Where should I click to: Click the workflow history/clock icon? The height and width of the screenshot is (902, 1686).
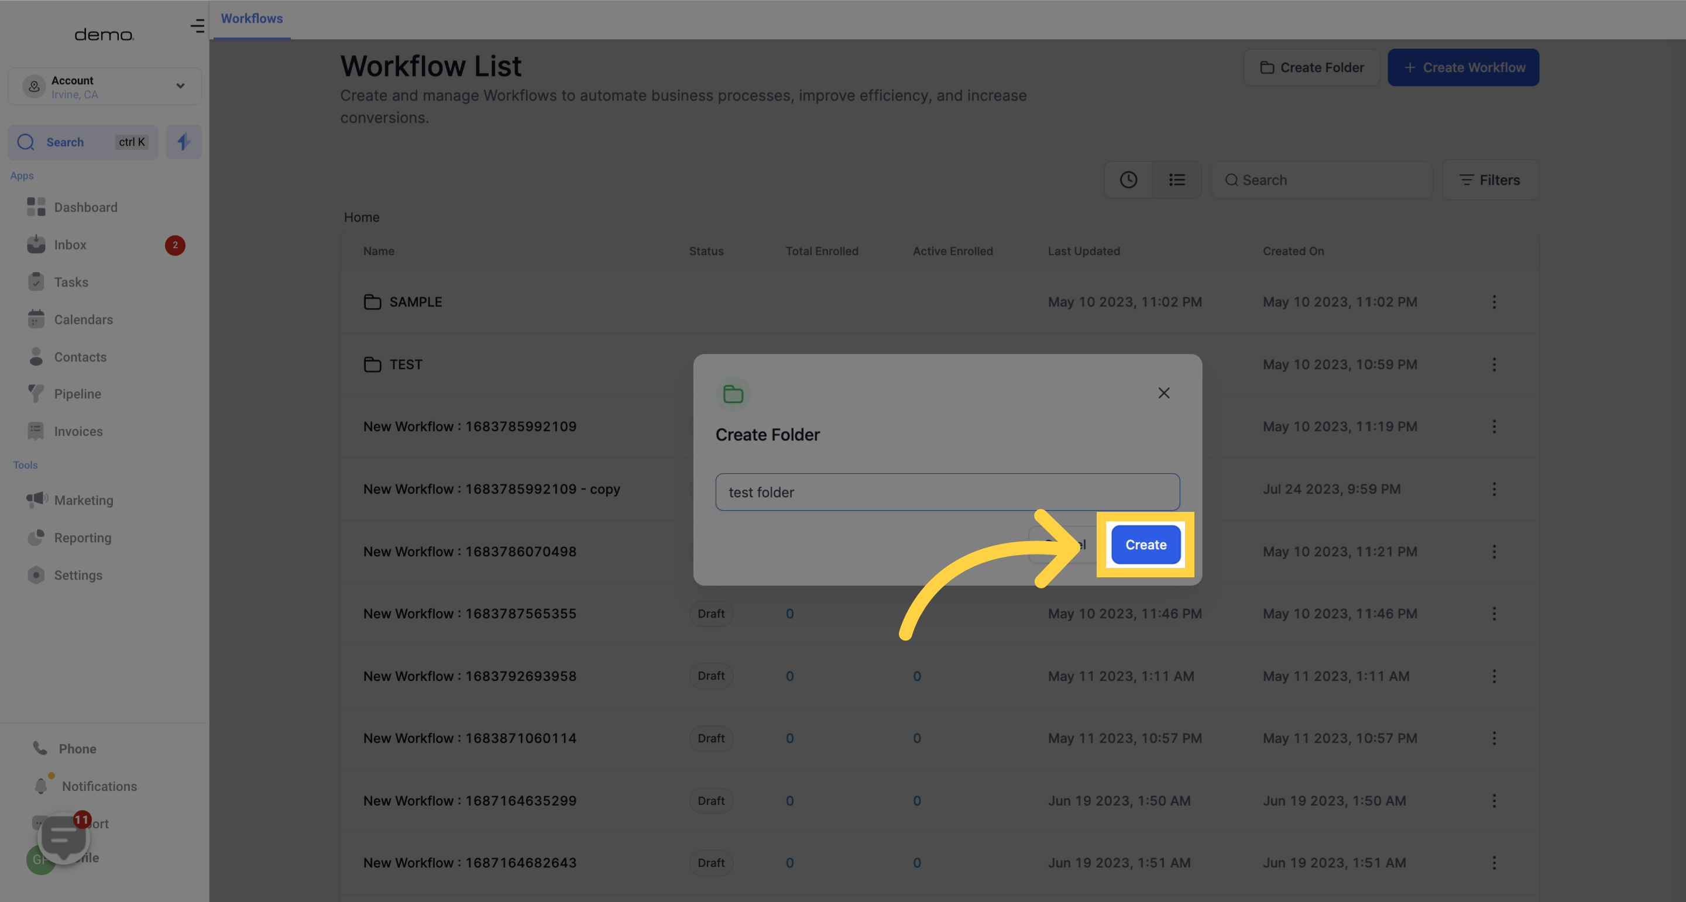[x=1128, y=178]
